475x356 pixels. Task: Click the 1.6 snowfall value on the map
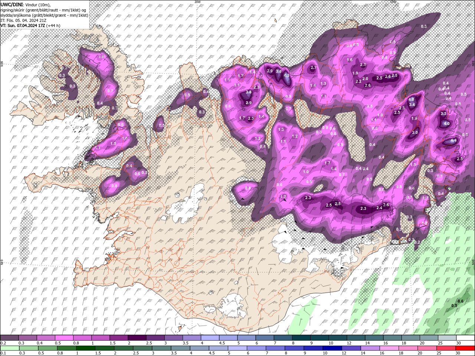pyautogui.click(x=350, y=60)
